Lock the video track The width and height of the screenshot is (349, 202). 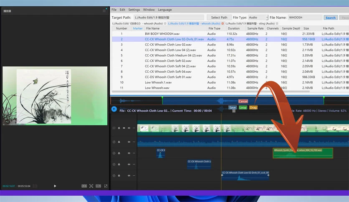pos(119,128)
